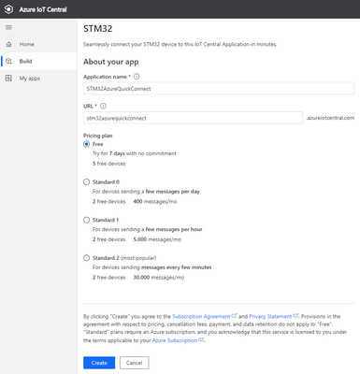Click the blue Create button
360x374 pixels.
pos(99,363)
